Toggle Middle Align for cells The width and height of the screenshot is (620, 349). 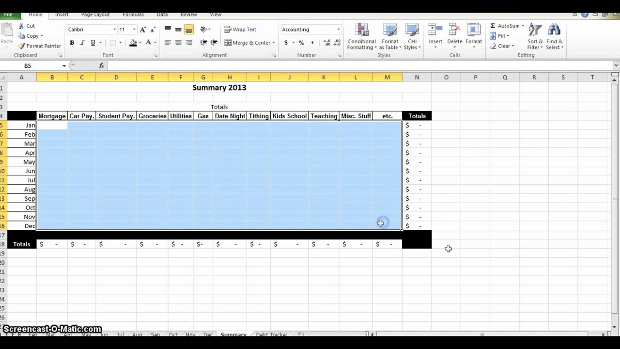coord(178,30)
